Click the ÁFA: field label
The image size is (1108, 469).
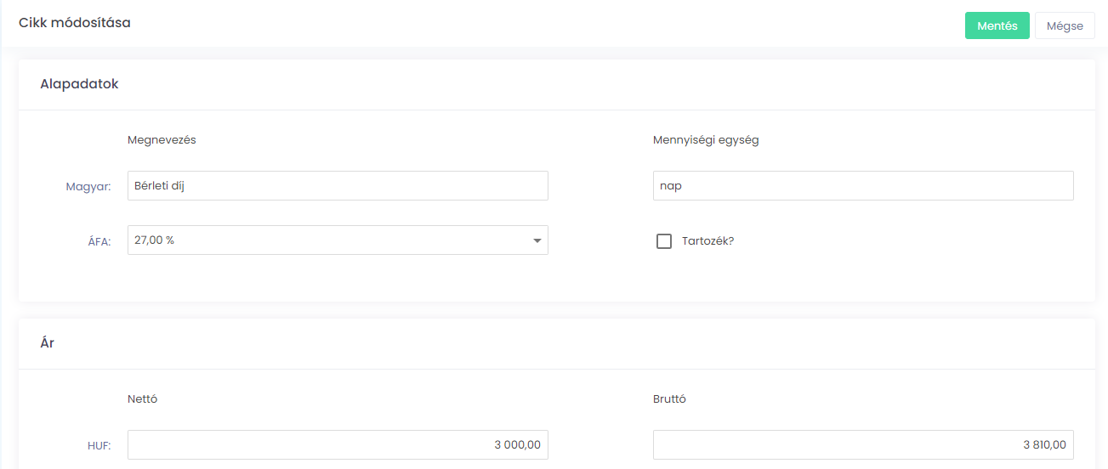coord(98,241)
